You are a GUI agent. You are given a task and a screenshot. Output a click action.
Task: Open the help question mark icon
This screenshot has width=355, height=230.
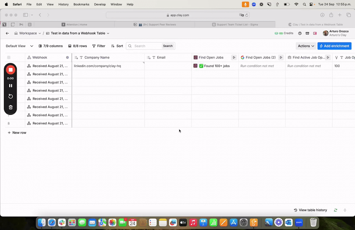pyautogui.click(x=300, y=33)
